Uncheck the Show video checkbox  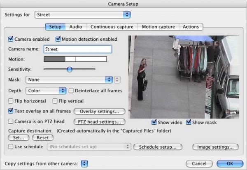pos(154,122)
